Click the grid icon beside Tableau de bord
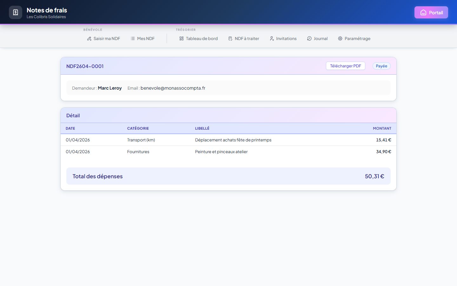Screen dimensions: 457x286 click(x=182, y=38)
